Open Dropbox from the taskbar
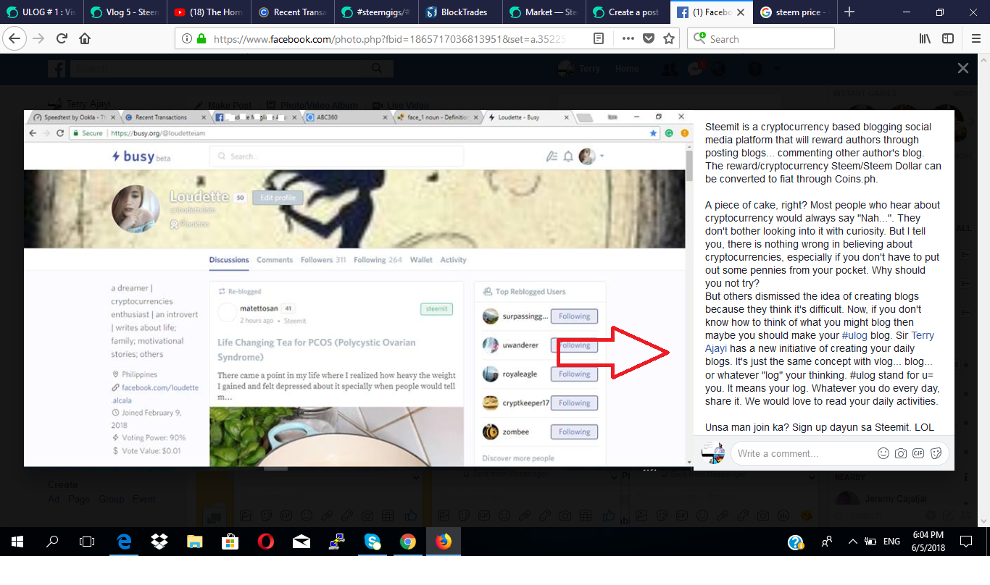The width and height of the screenshot is (990, 585). pos(159,542)
